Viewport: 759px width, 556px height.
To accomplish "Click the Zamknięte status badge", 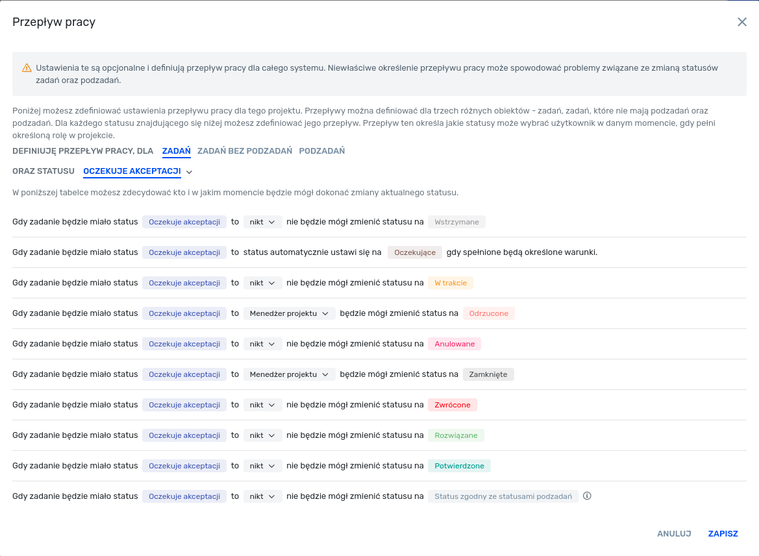I will click(488, 374).
